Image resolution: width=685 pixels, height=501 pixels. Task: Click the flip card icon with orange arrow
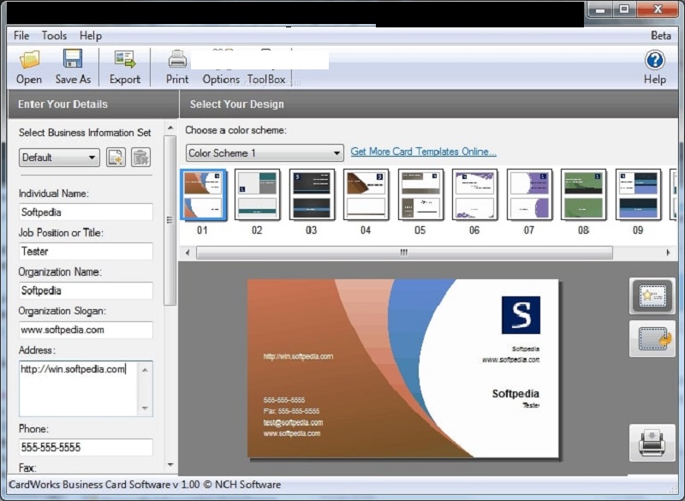[652, 339]
